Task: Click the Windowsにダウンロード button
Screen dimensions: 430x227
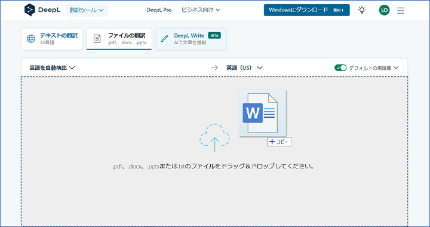Action: [x=306, y=10]
